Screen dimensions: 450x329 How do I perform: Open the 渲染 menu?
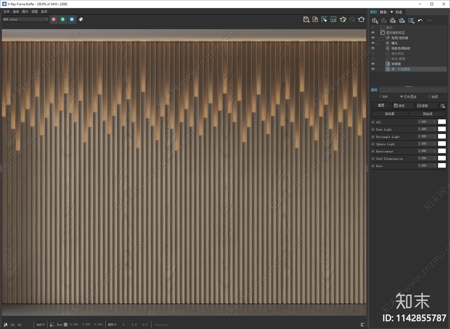pyautogui.click(x=16, y=12)
